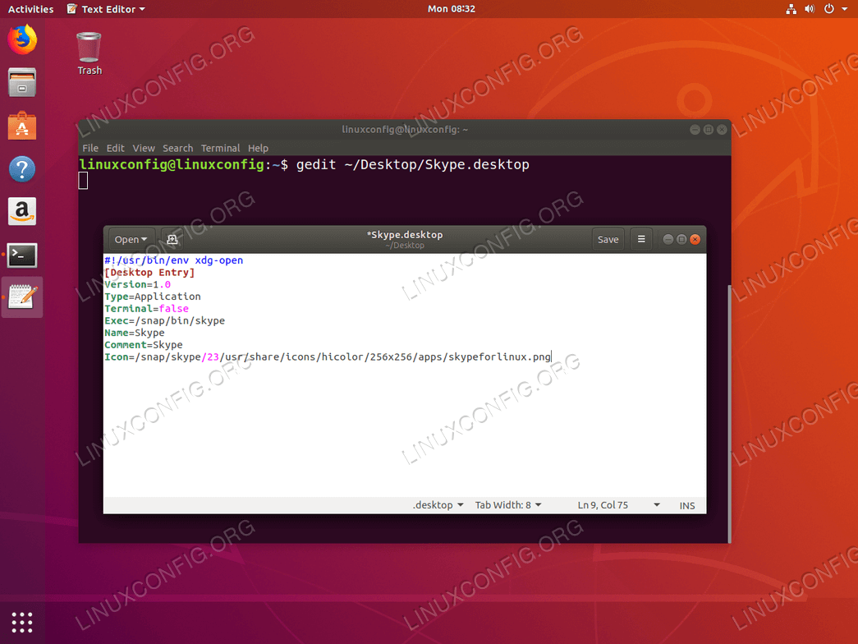The height and width of the screenshot is (644, 858).
Task: Open the Amazon launcher in the dock
Action: 21,211
